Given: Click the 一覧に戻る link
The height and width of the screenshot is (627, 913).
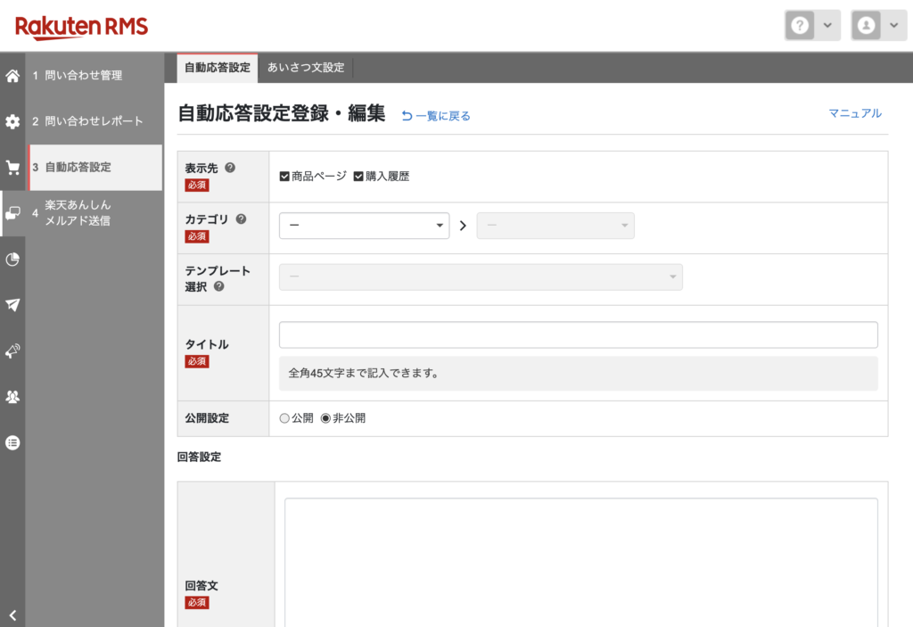Looking at the screenshot, I should pos(436,116).
